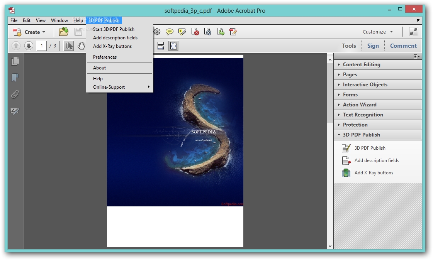
Task: Toggle fit one full page view
Action: click(x=173, y=46)
